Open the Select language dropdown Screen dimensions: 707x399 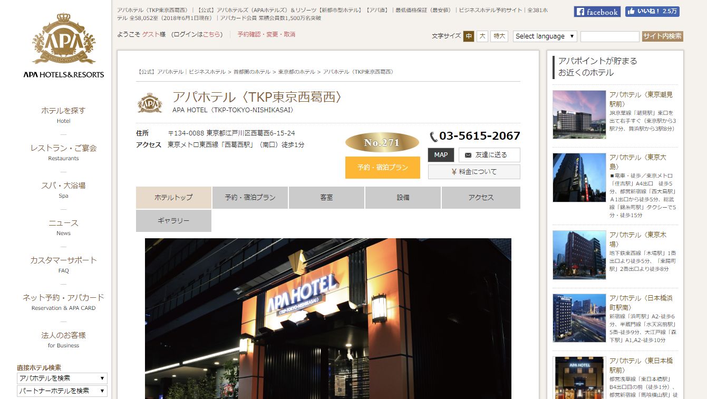click(545, 36)
